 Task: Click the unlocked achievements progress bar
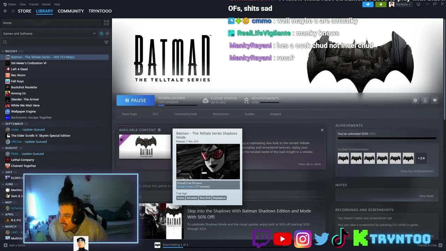pos(387,138)
